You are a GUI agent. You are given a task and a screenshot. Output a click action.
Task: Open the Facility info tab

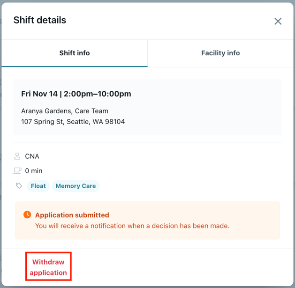coord(220,53)
